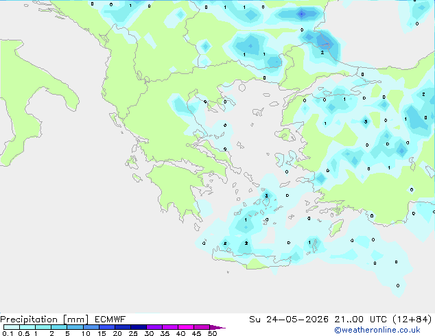Click the 'Precipitation' title text

click(29, 320)
